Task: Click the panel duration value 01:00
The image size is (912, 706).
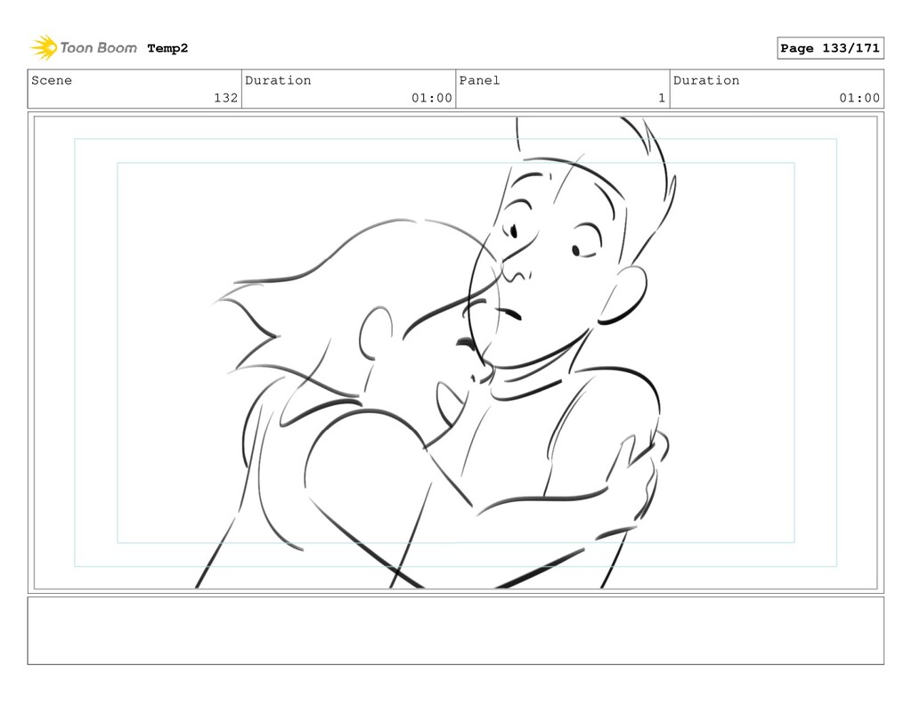Action: (859, 98)
